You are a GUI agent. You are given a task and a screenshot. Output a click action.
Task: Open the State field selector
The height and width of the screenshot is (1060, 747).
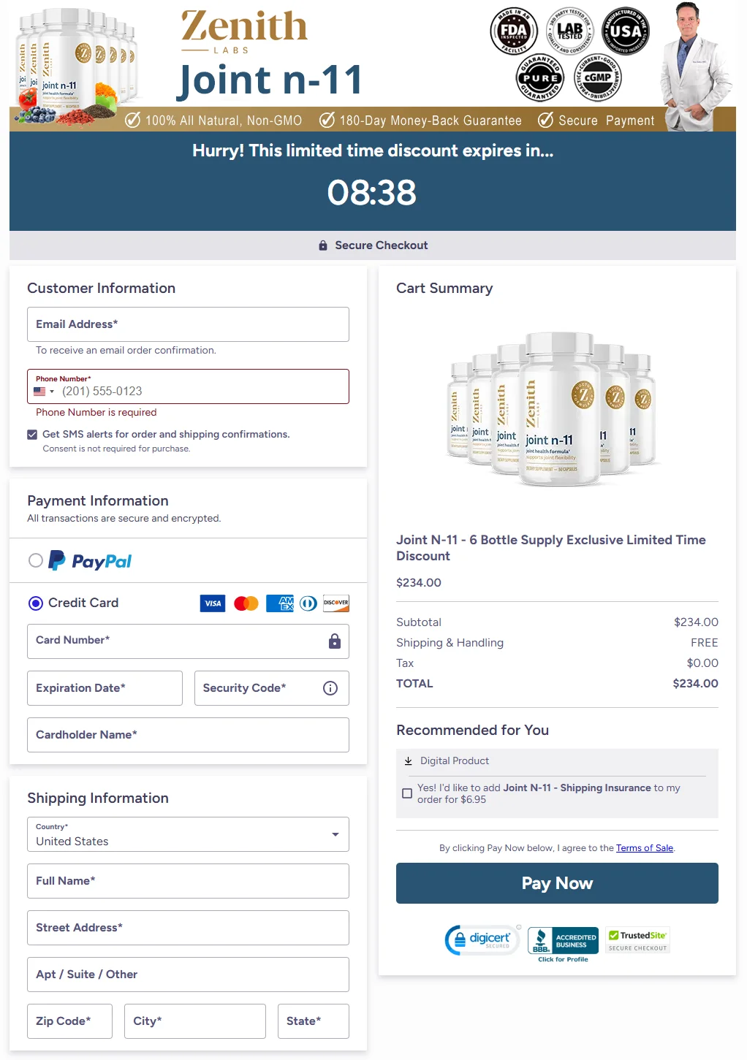[313, 1021]
